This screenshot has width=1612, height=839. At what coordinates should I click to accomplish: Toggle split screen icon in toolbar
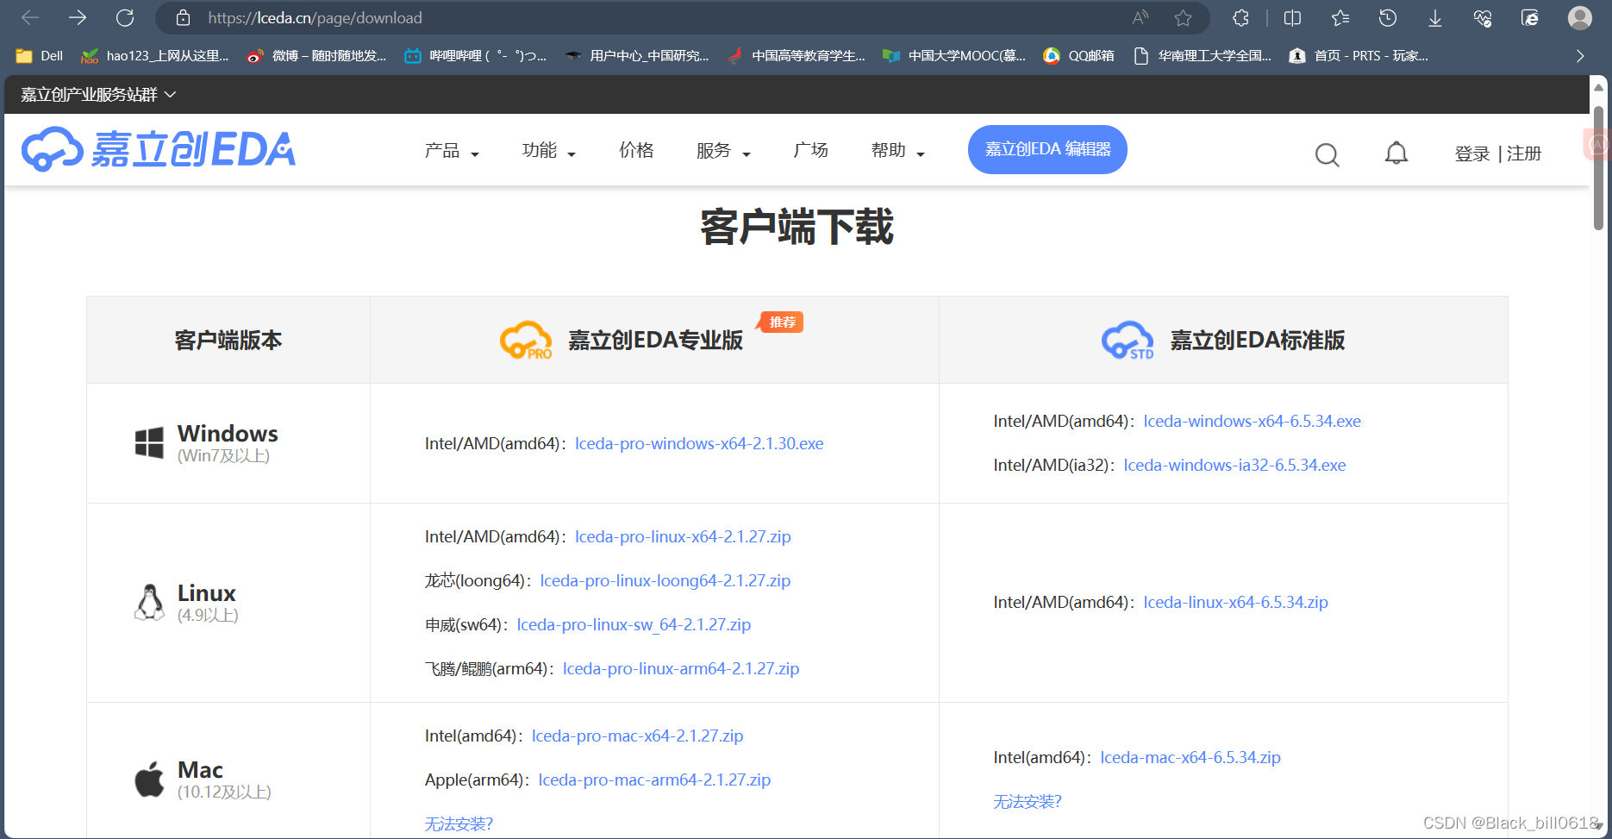(1292, 17)
